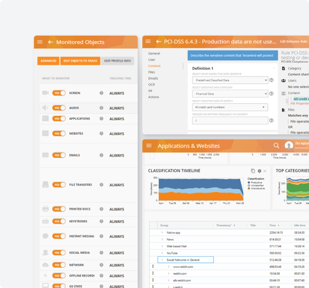This screenshot has height=288, width=309.
Task: Open the administrator profile avatar
Action: 289,146
